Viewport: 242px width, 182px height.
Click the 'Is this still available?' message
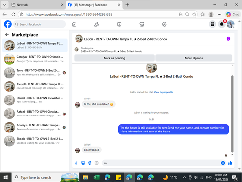98,104
